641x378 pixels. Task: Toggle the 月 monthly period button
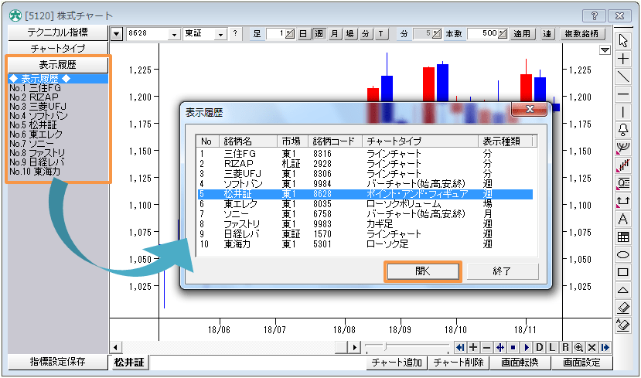pos(334,33)
